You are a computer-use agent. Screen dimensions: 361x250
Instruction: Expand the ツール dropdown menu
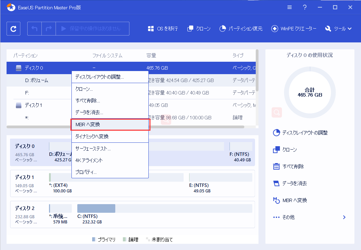(x=338, y=29)
